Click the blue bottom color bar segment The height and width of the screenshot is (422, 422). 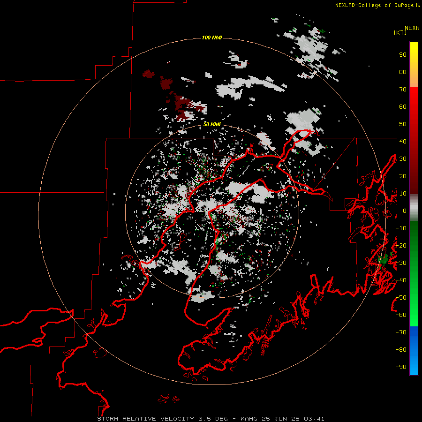click(x=414, y=351)
